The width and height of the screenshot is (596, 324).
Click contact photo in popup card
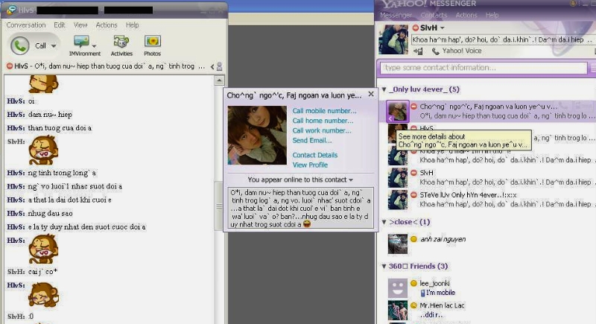pos(257,135)
